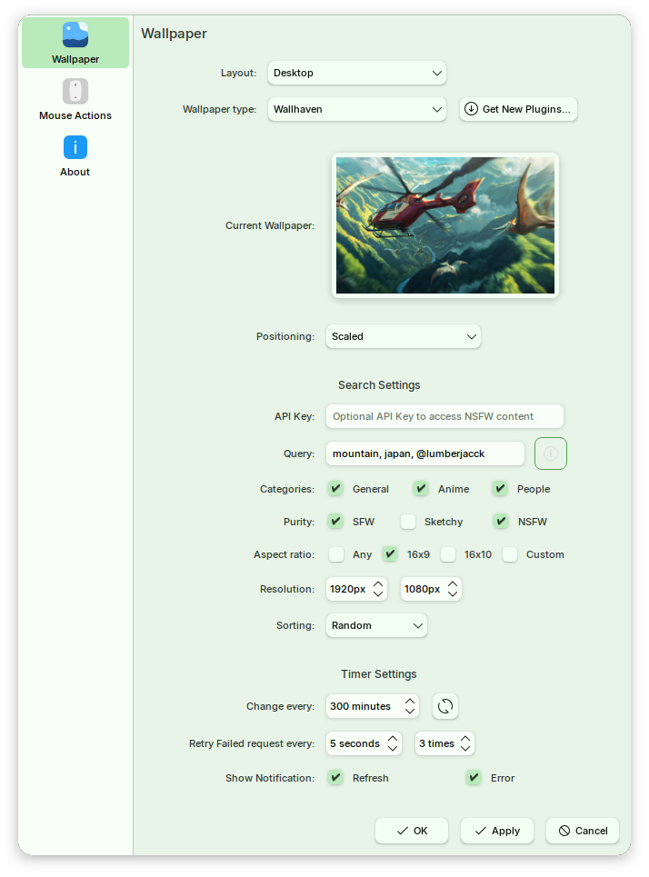Click the refresh wallpaper icon button

(x=445, y=706)
